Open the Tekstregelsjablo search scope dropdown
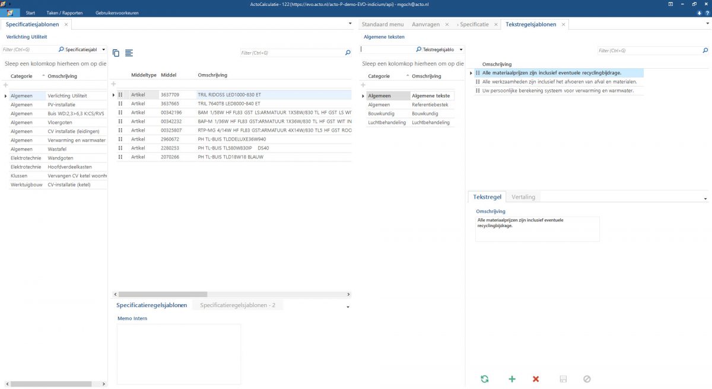 point(462,50)
